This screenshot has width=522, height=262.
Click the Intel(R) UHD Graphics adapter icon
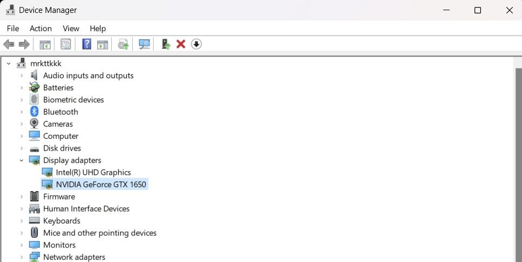pyautogui.click(x=47, y=173)
